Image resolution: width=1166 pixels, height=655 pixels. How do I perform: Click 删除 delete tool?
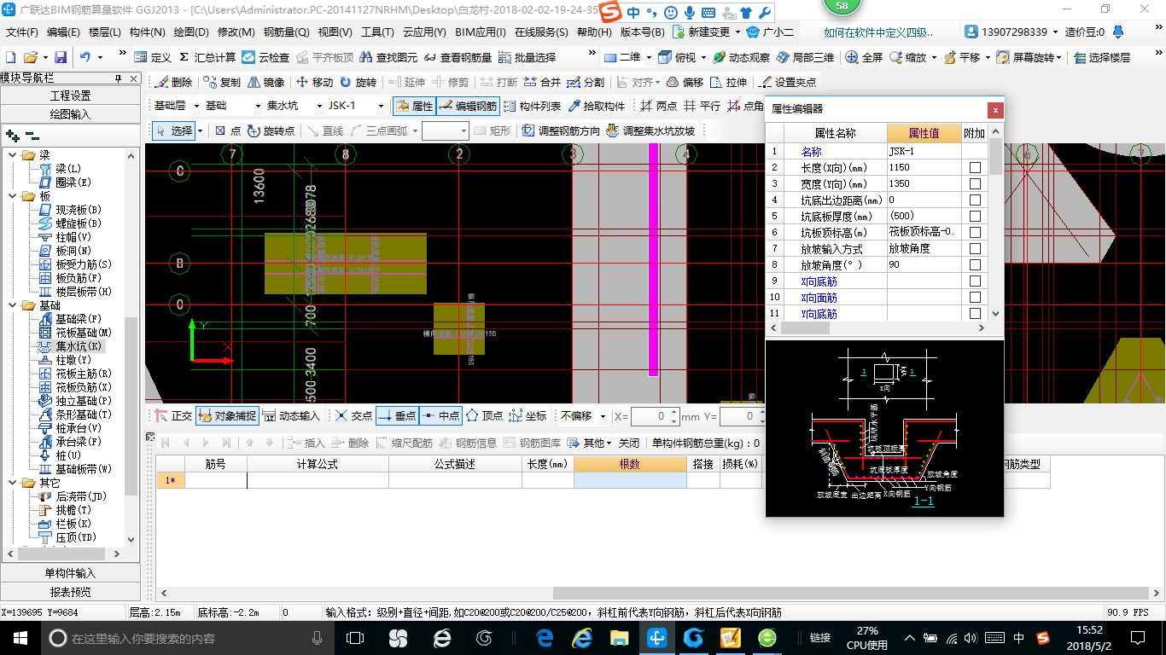click(x=174, y=83)
